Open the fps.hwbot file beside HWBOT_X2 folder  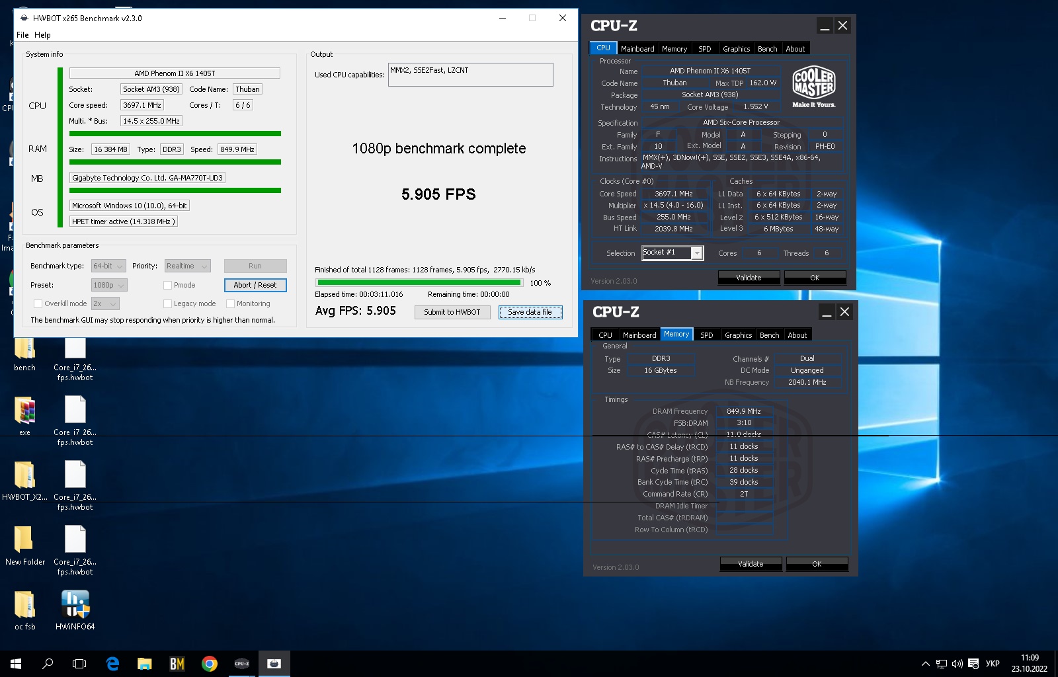[x=75, y=486]
